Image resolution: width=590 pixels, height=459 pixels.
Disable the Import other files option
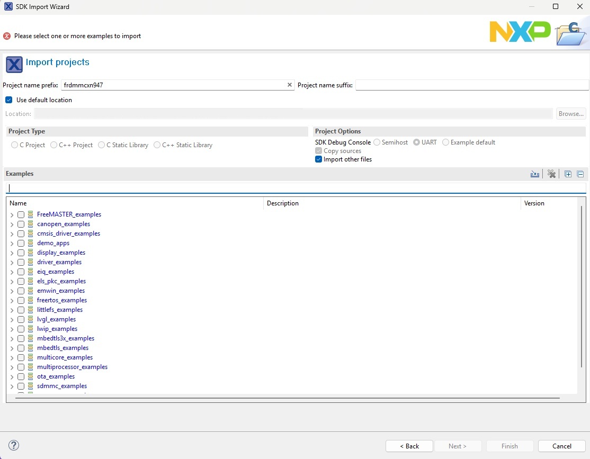point(318,159)
